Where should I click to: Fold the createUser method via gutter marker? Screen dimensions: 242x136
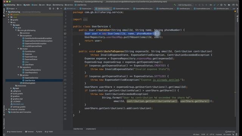pyautogui.click(x=72, y=30)
